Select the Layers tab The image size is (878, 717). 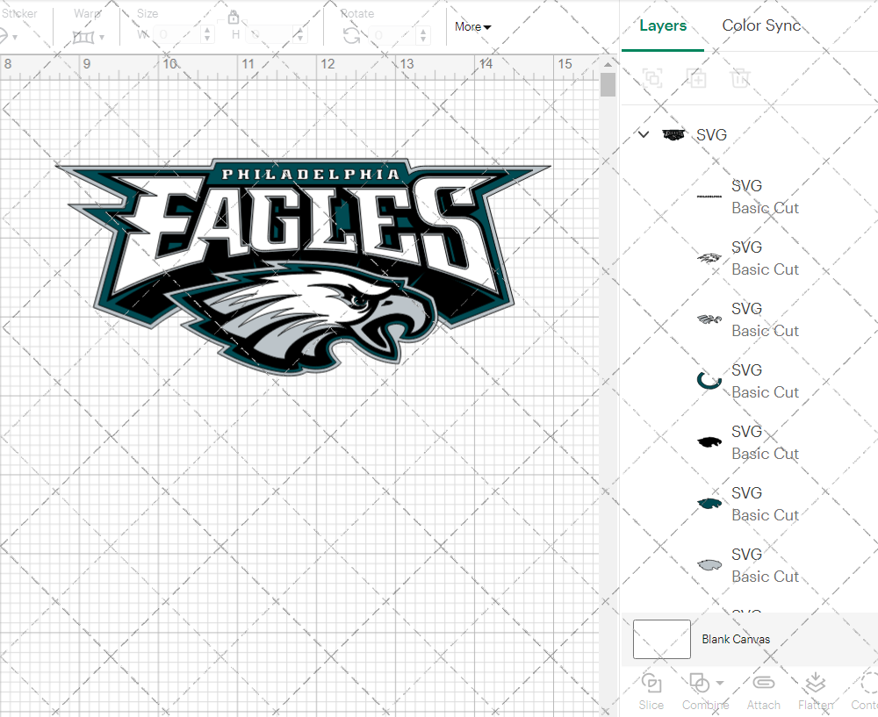(663, 25)
